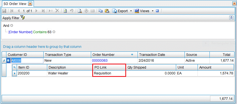Click the current record number field
The height and width of the screenshot is (104, 237).
click(x=24, y=11)
